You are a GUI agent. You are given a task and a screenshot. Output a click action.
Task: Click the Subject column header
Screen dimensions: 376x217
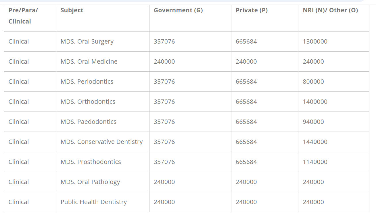click(x=72, y=10)
